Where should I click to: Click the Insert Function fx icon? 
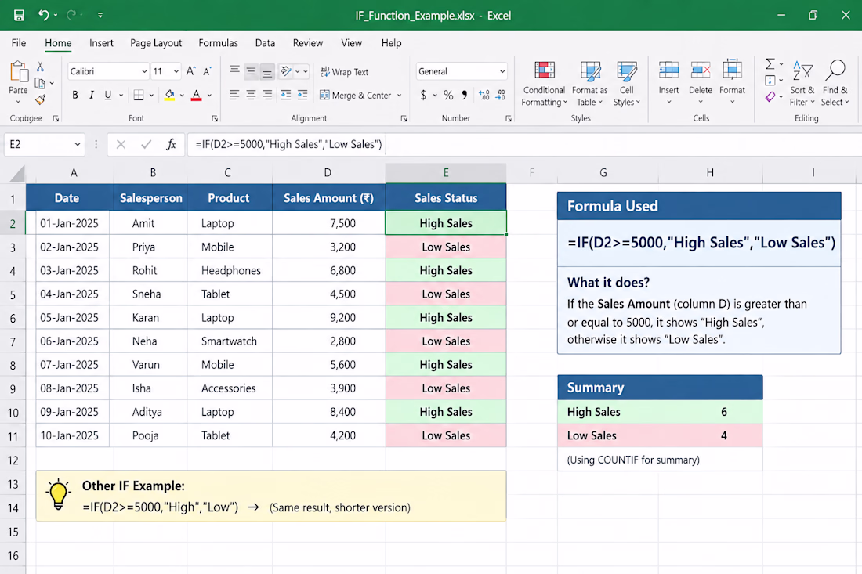[x=171, y=144]
